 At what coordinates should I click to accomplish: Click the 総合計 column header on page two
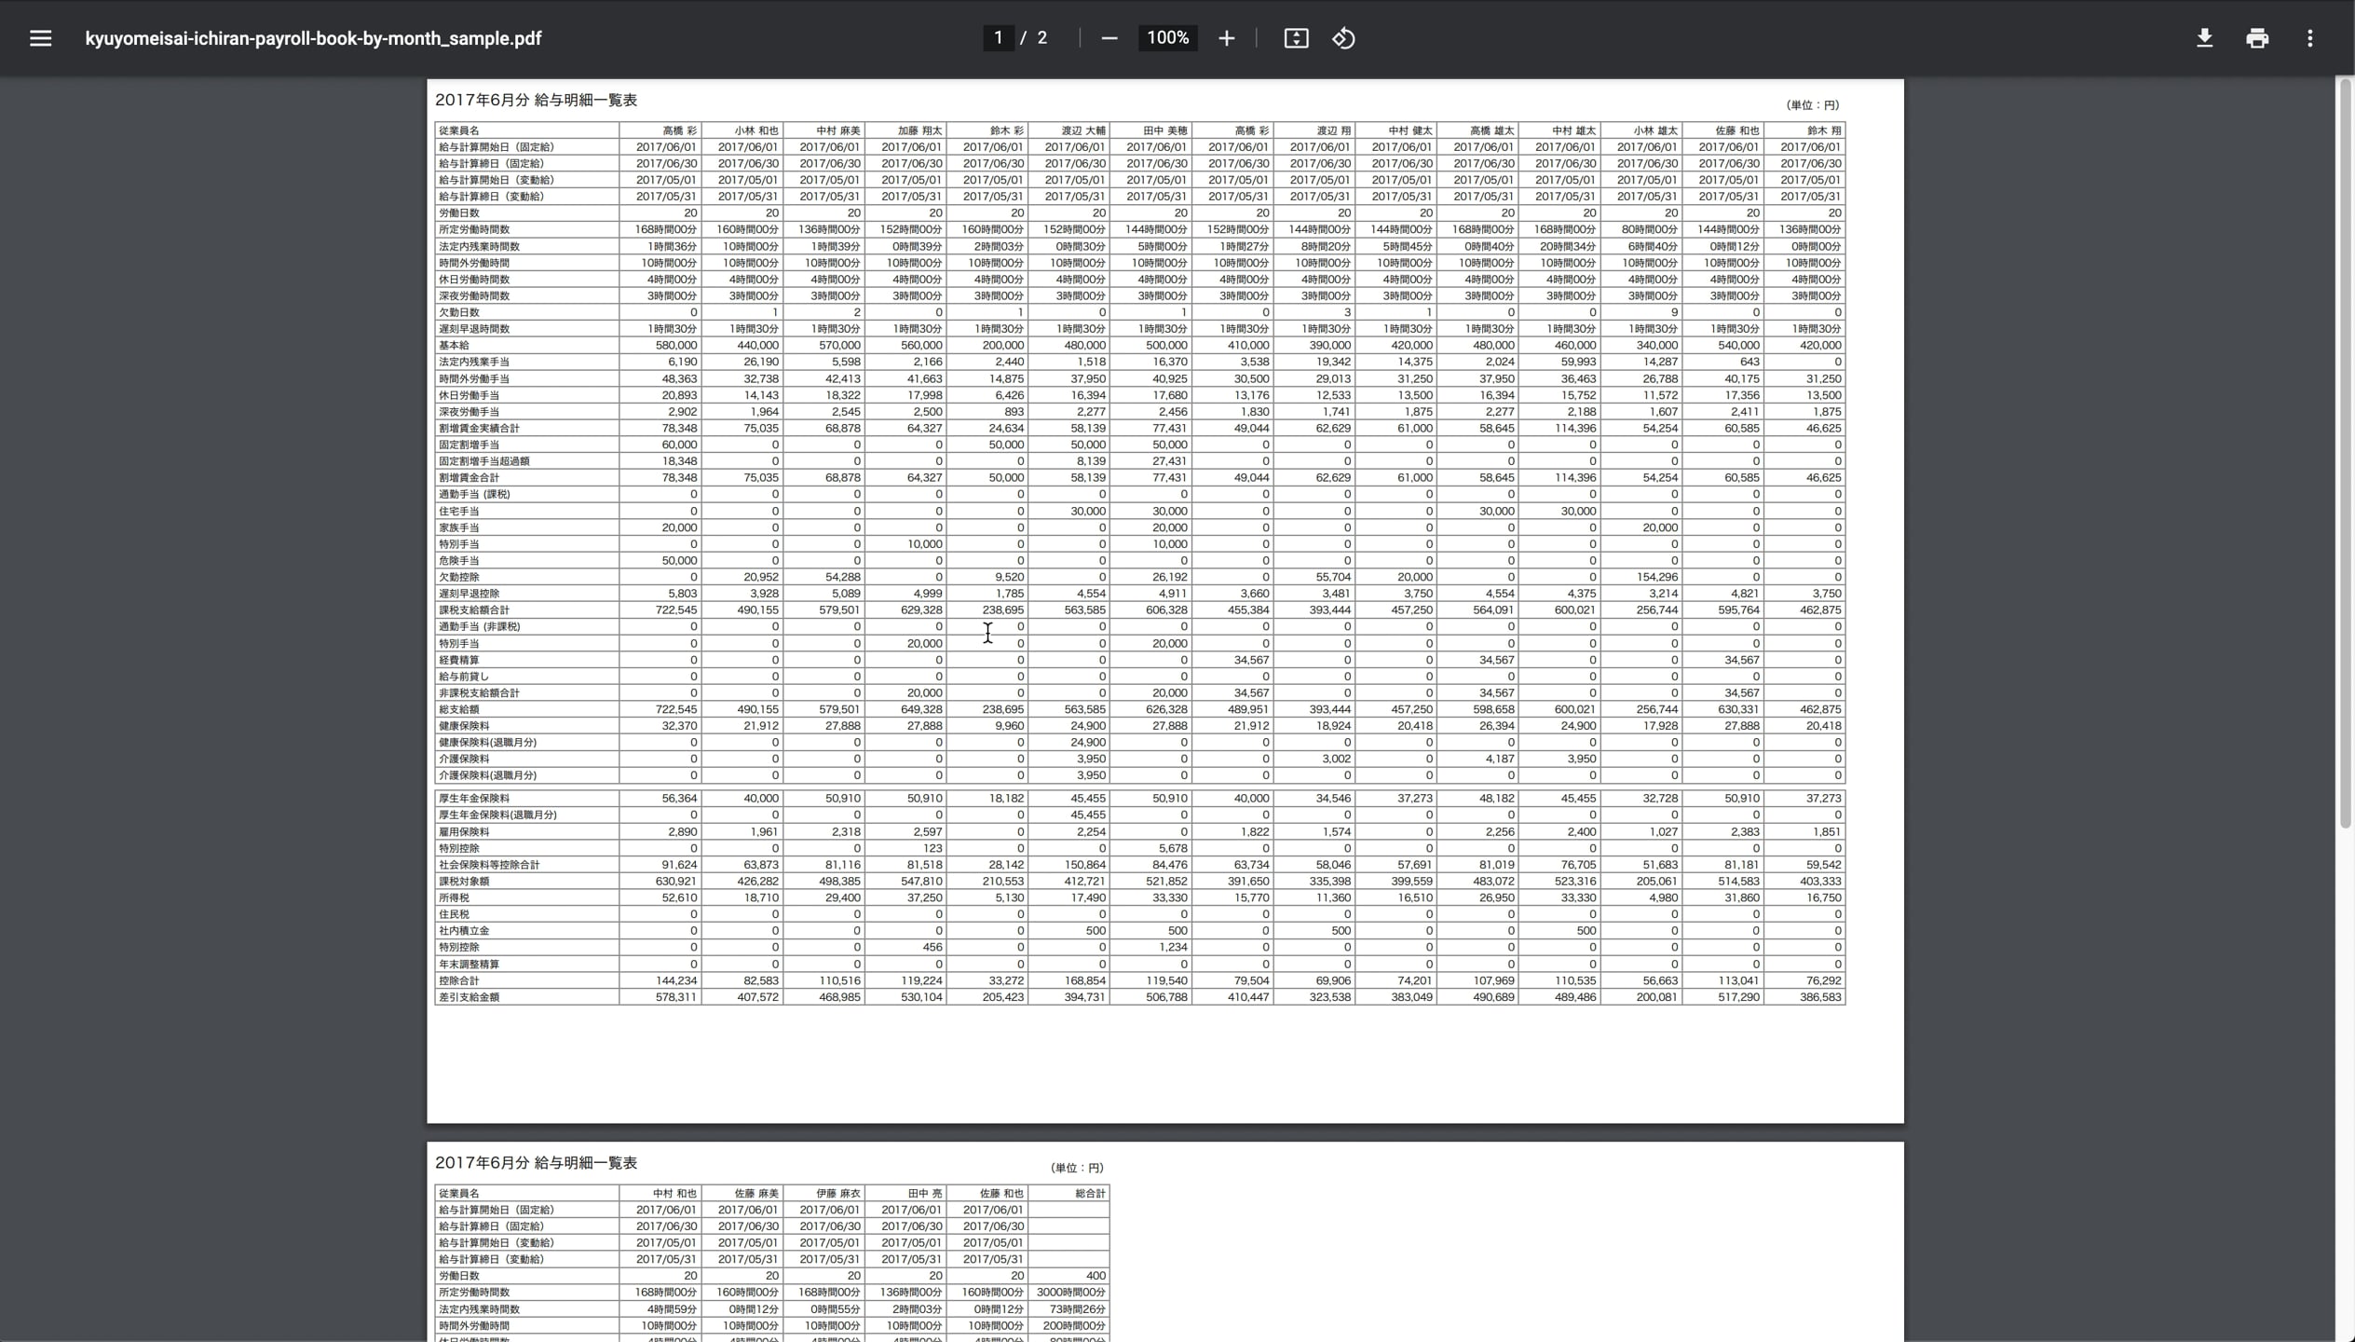tap(1089, 1194)
